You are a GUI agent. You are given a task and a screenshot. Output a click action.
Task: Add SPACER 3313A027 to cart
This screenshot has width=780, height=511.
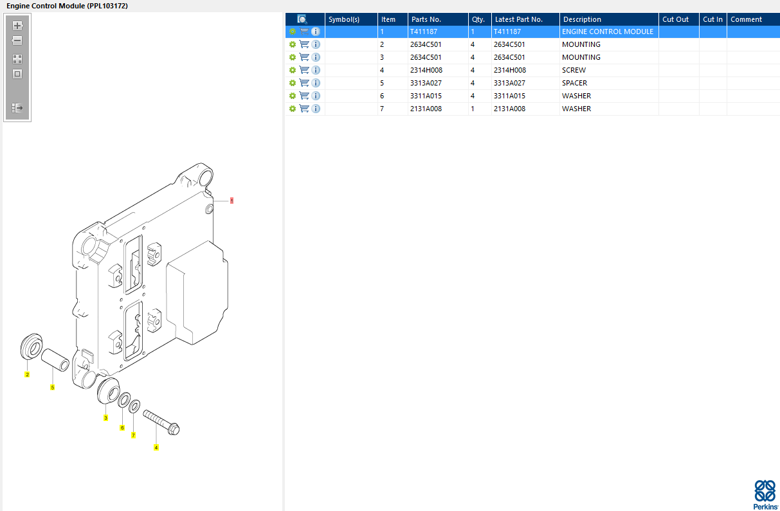click(x=304, y=83)
